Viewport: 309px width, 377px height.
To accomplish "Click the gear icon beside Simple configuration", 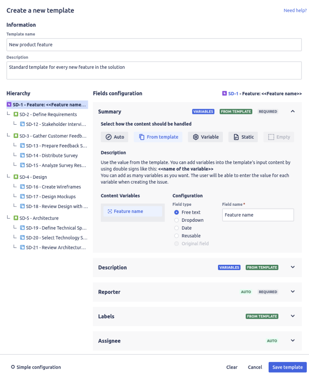I will 13,367.
